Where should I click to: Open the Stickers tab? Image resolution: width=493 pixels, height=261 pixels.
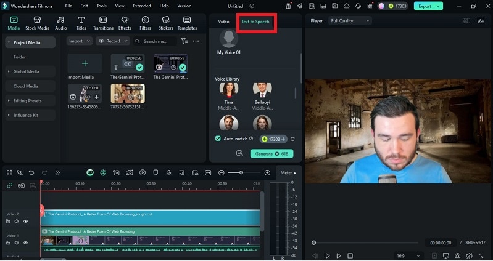click(166, 23)
